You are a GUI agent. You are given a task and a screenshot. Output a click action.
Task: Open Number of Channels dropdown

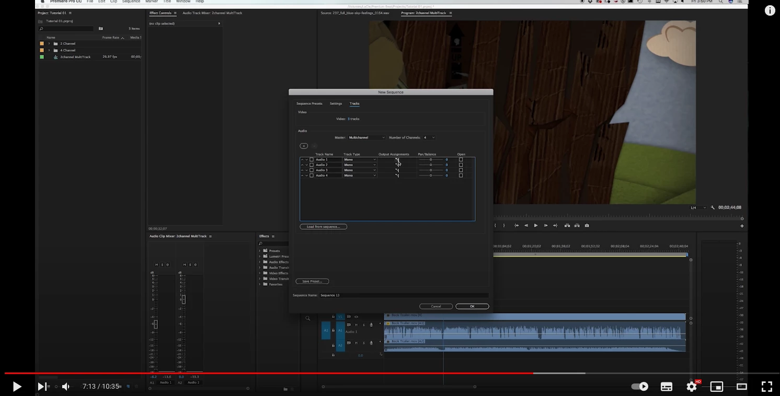tap(429, 137)
